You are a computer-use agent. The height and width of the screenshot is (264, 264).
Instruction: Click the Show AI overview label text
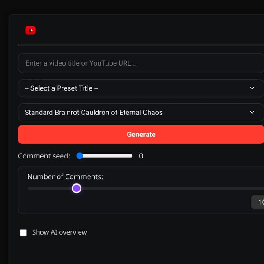pos(59,232)
